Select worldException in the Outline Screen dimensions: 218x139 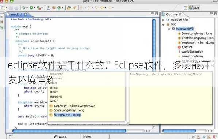pos(192,52)
